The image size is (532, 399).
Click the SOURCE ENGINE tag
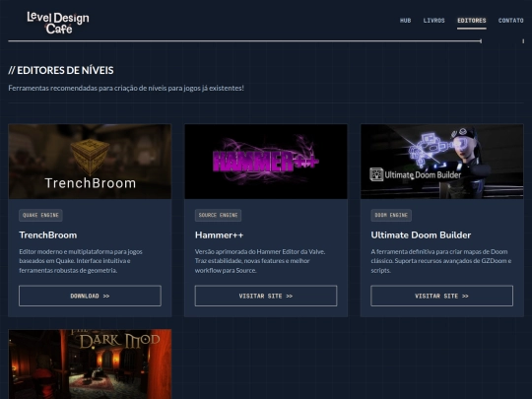point(218,215)
